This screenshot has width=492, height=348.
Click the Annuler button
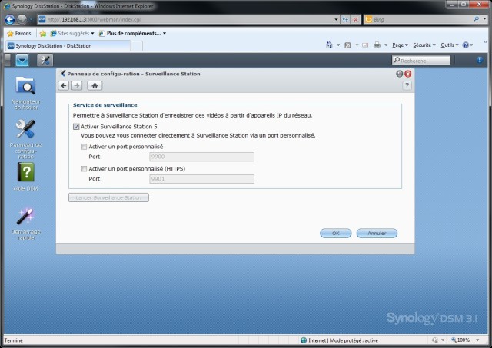coord(377,234)
